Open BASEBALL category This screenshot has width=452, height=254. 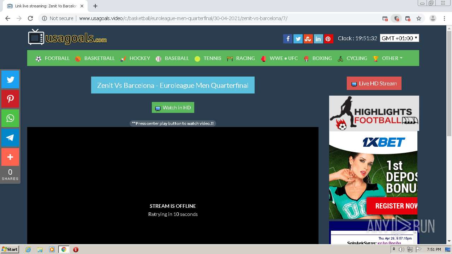point(172,58)
